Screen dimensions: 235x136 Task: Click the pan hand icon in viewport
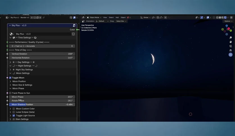[231, 42]
